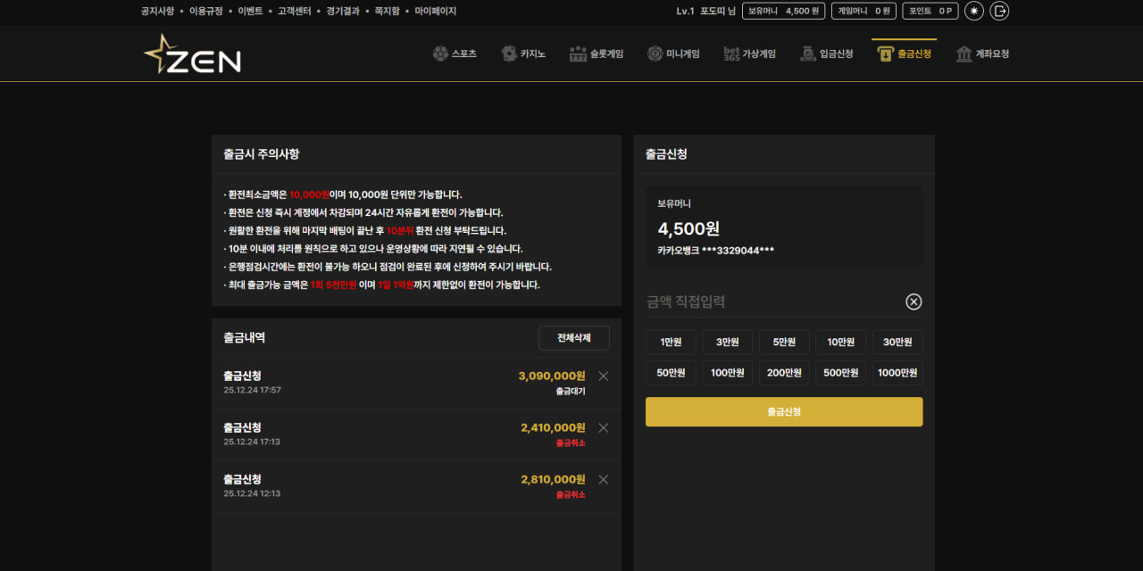1143x571 pixels.
Task: Open the 마이페이지 link
Action: coord(435,12)
